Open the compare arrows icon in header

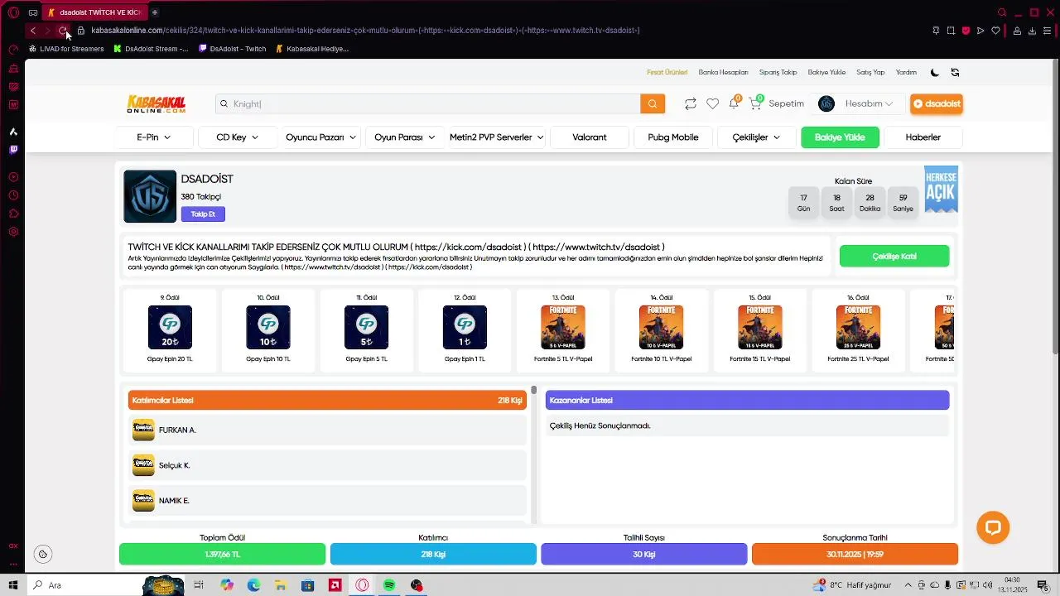(x=690, y=103)
